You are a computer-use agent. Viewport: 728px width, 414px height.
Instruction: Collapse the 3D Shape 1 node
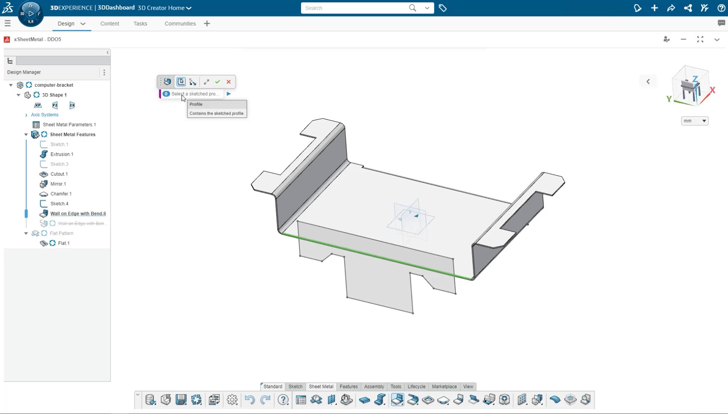click(x=18, y=95)
